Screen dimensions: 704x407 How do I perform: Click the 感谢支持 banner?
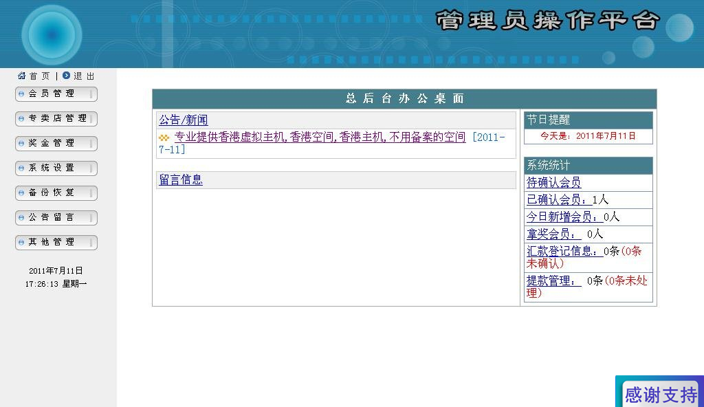(660, 392)
